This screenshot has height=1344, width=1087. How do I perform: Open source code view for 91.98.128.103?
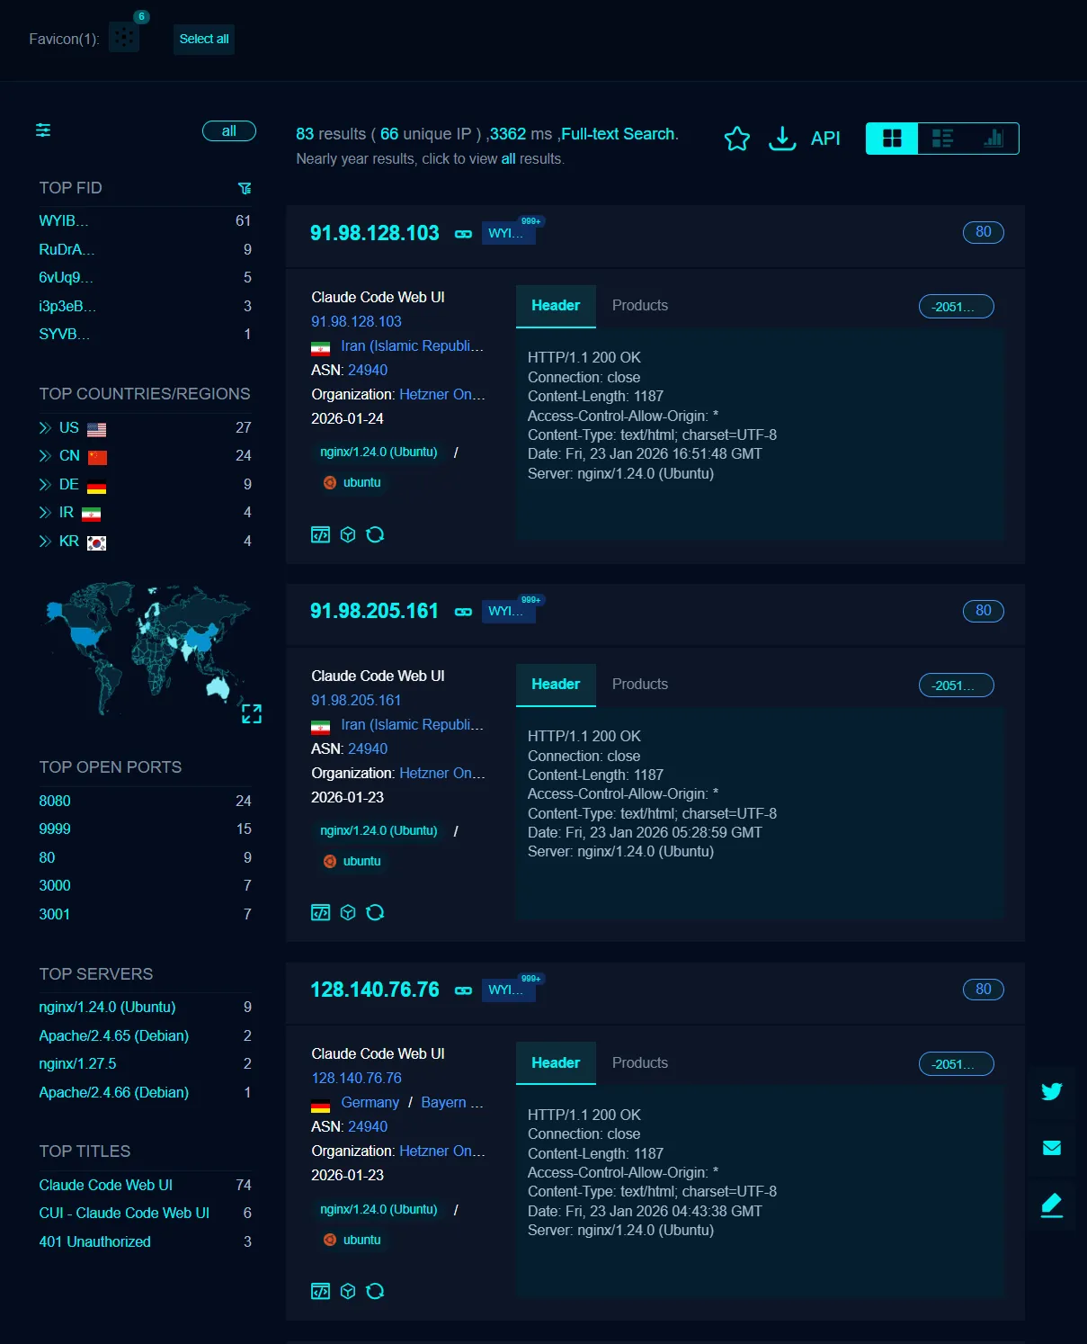pos(320,533)
